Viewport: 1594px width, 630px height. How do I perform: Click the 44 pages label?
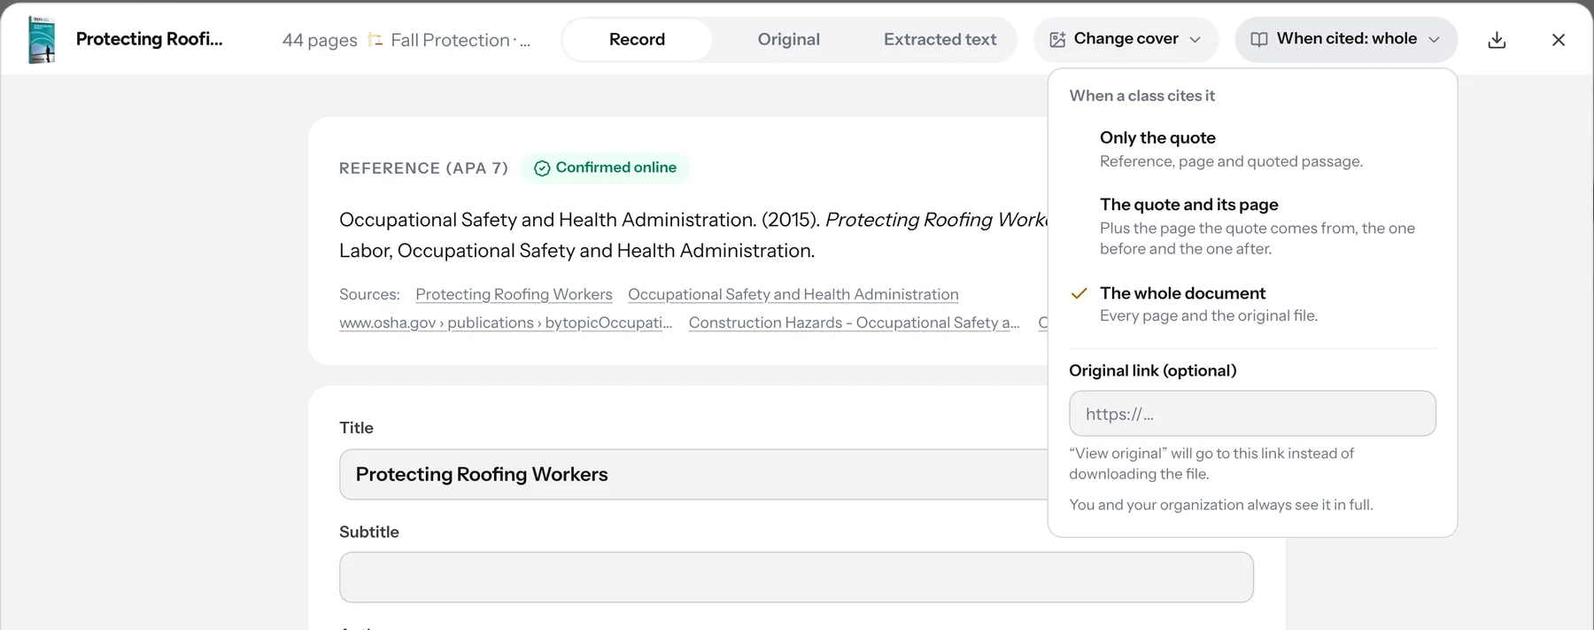coord(320,40)
